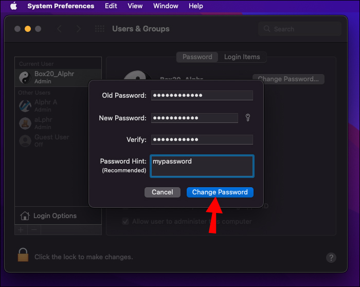Cancel the password change dialog
Image resolution: width=360 pixels, height=287 pixels.
point(163,192)
